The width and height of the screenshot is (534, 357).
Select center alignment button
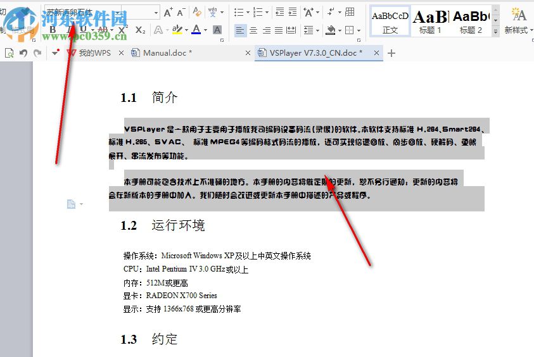[x=253, y=30]
